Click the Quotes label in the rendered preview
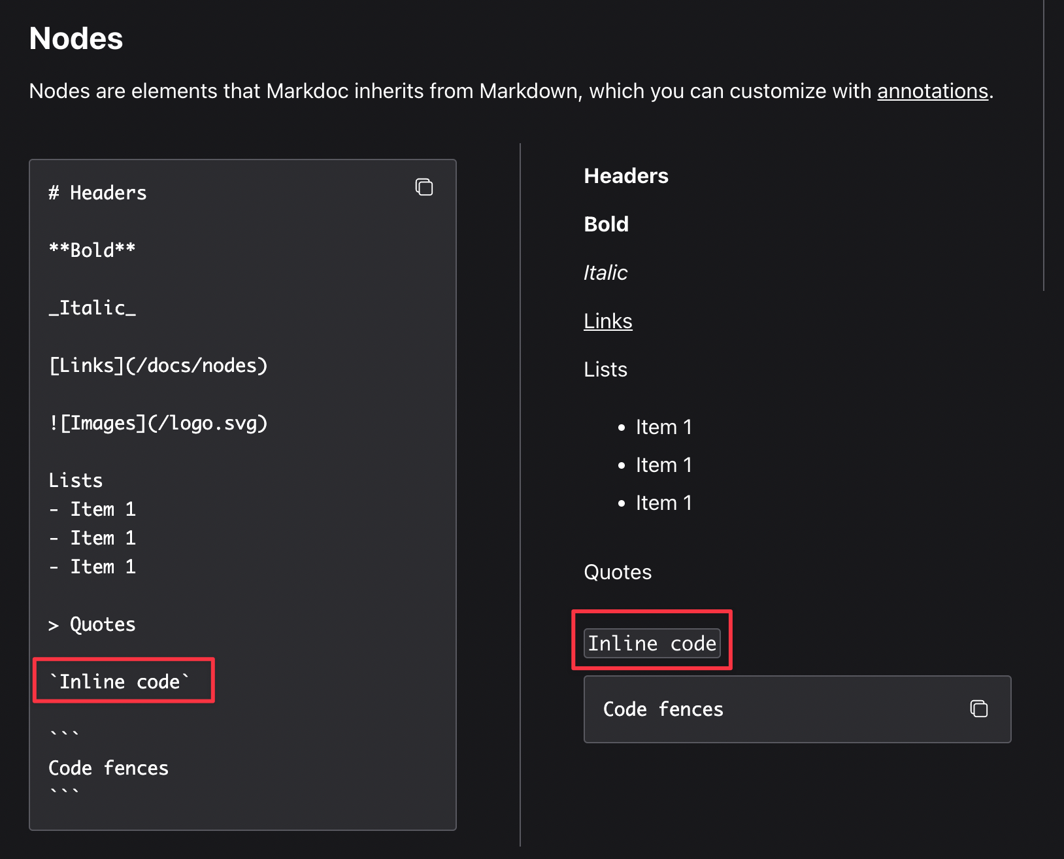This screenshot has height=859, width=1064. (x=617, y=572)
